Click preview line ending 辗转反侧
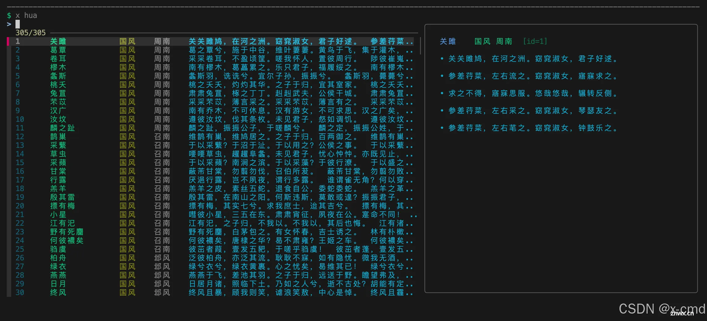Screen dimensions: 707x321 pos(533,93)
